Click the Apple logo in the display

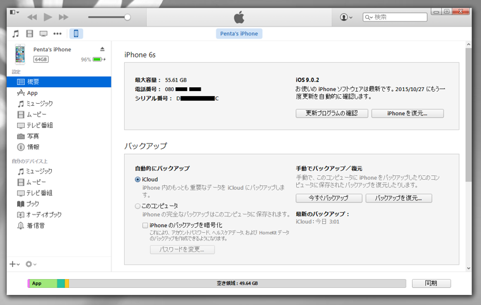pyautogui.click(x=239, y=17)
